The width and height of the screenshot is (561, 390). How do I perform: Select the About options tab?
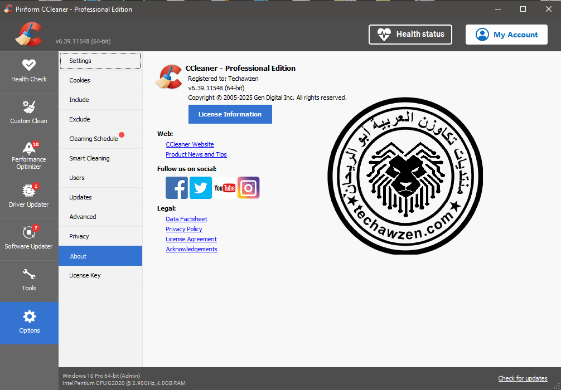[100, 256]
